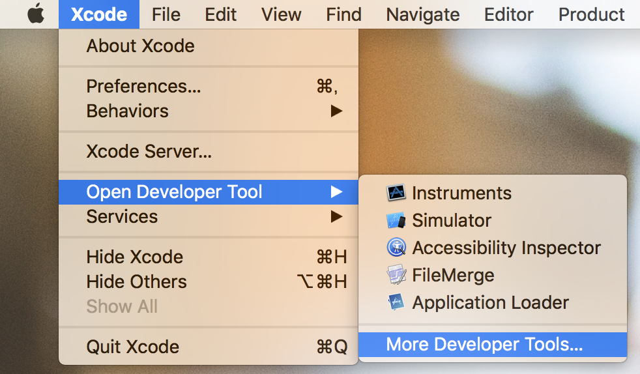Choose More Developer Tools…
This screenshot has height=374, width=640.
coord(484,344)
